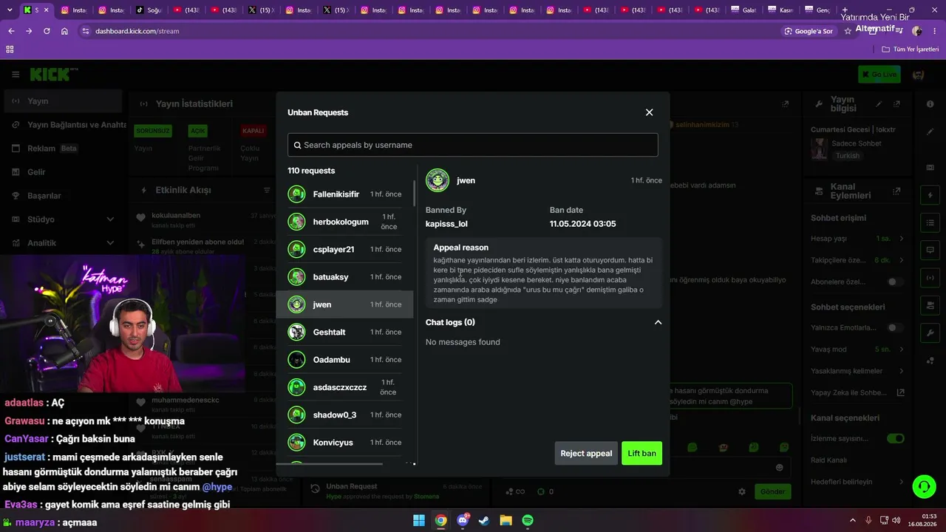
Task: Search appeals by username field
Action: (x=473, y=145)
